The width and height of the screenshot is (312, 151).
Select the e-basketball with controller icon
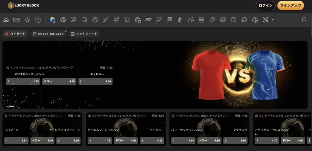coord(255,20)
